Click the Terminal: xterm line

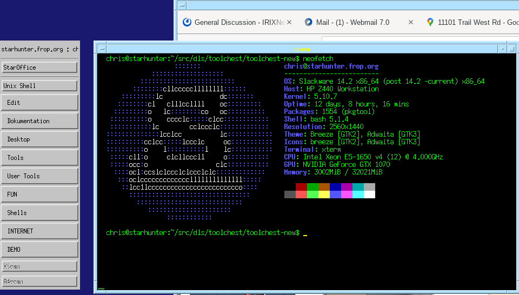point(312,150)
